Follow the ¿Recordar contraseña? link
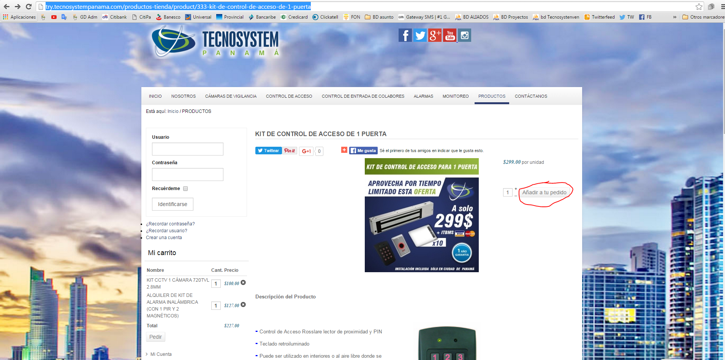The width and height of the screenshot is (725, 360). click(x=170, y=224)
